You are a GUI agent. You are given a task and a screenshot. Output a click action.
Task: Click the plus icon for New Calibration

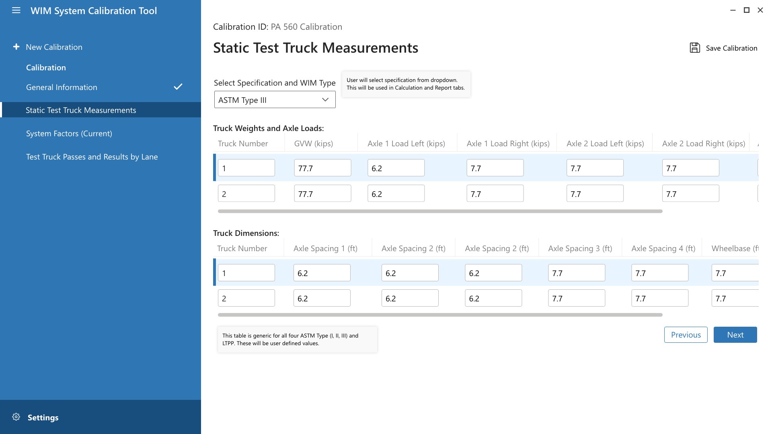16,47
